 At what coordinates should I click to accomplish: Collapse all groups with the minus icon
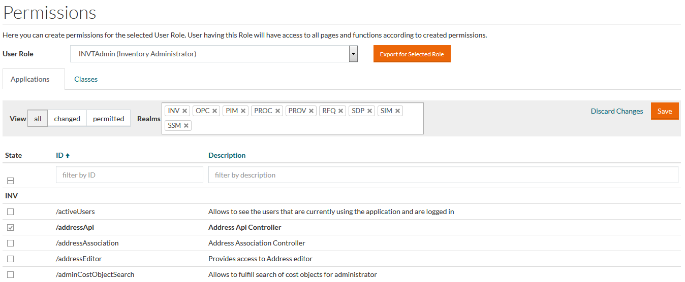click(x=10, y=181)
